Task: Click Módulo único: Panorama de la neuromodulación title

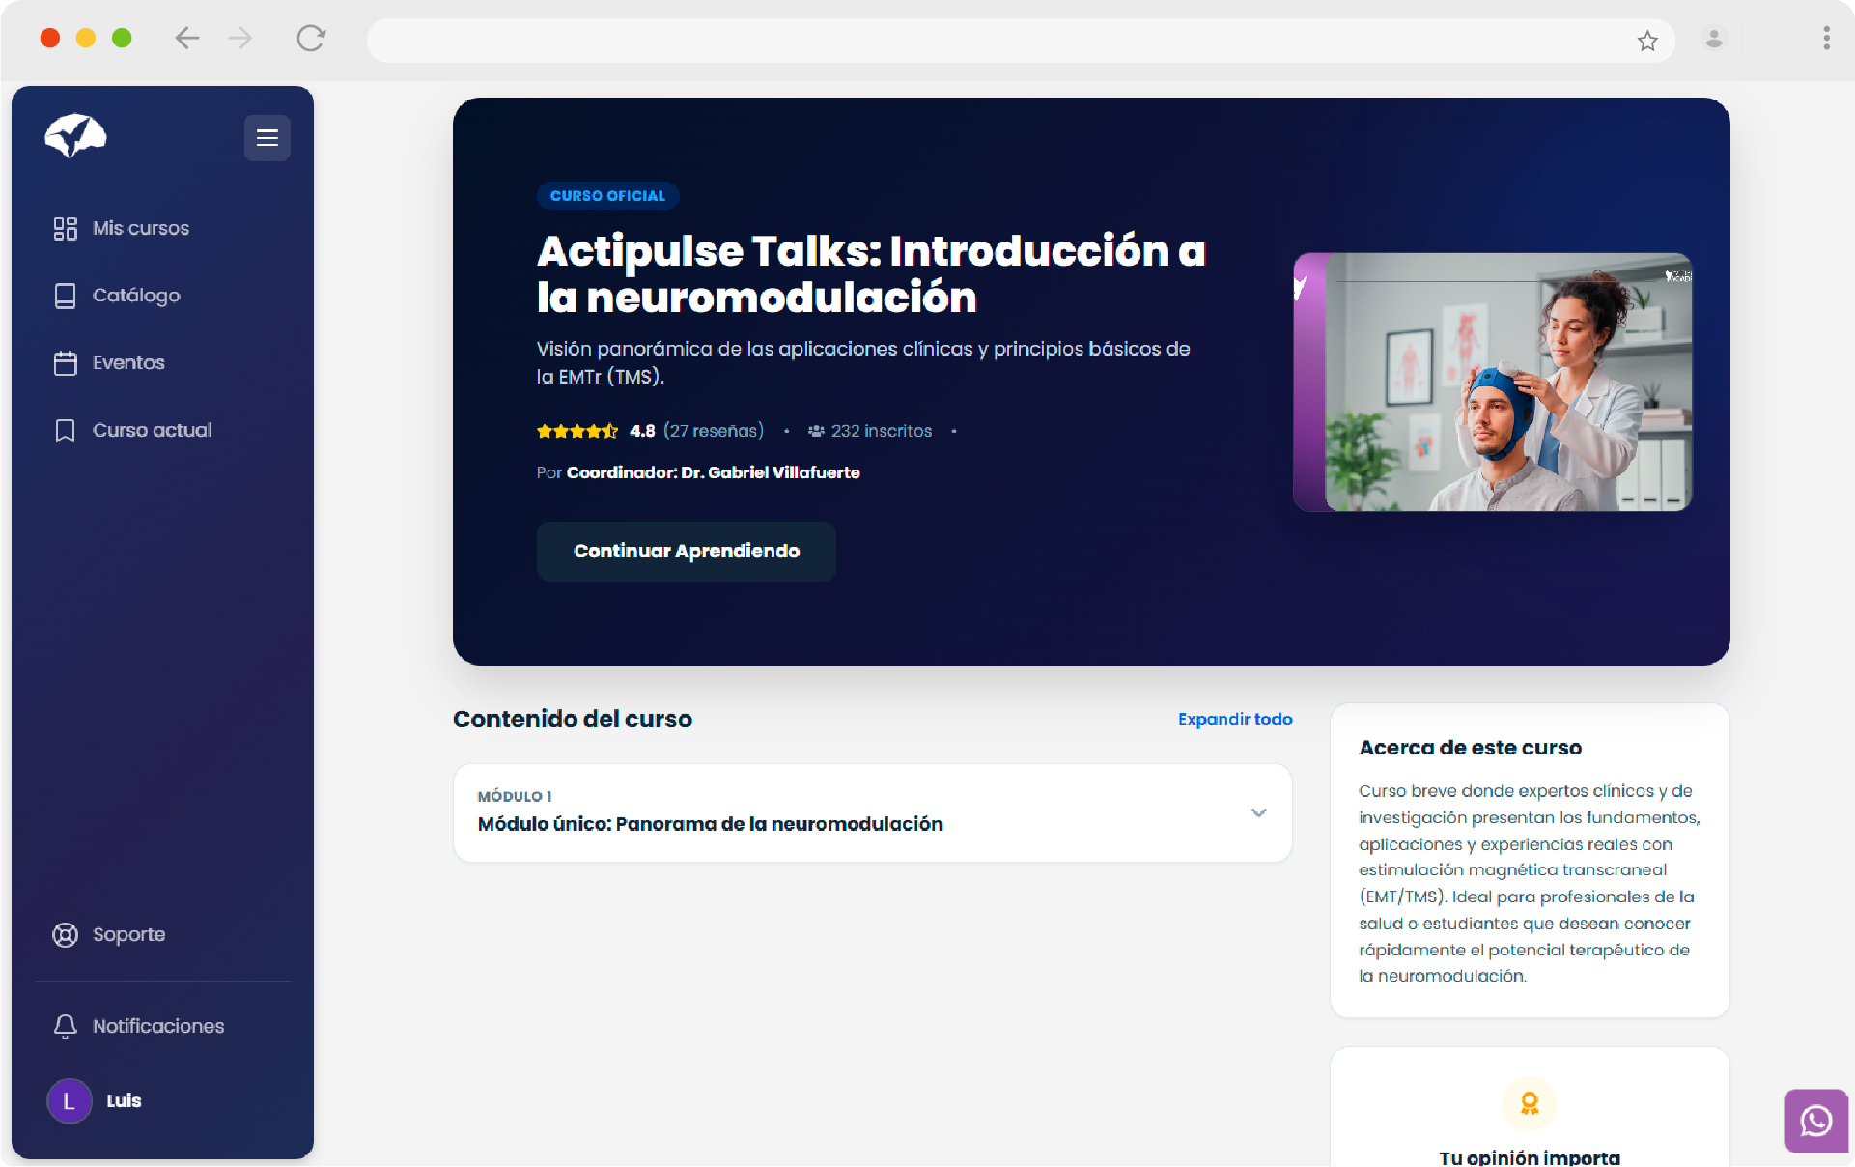Action: pos(710,824)
